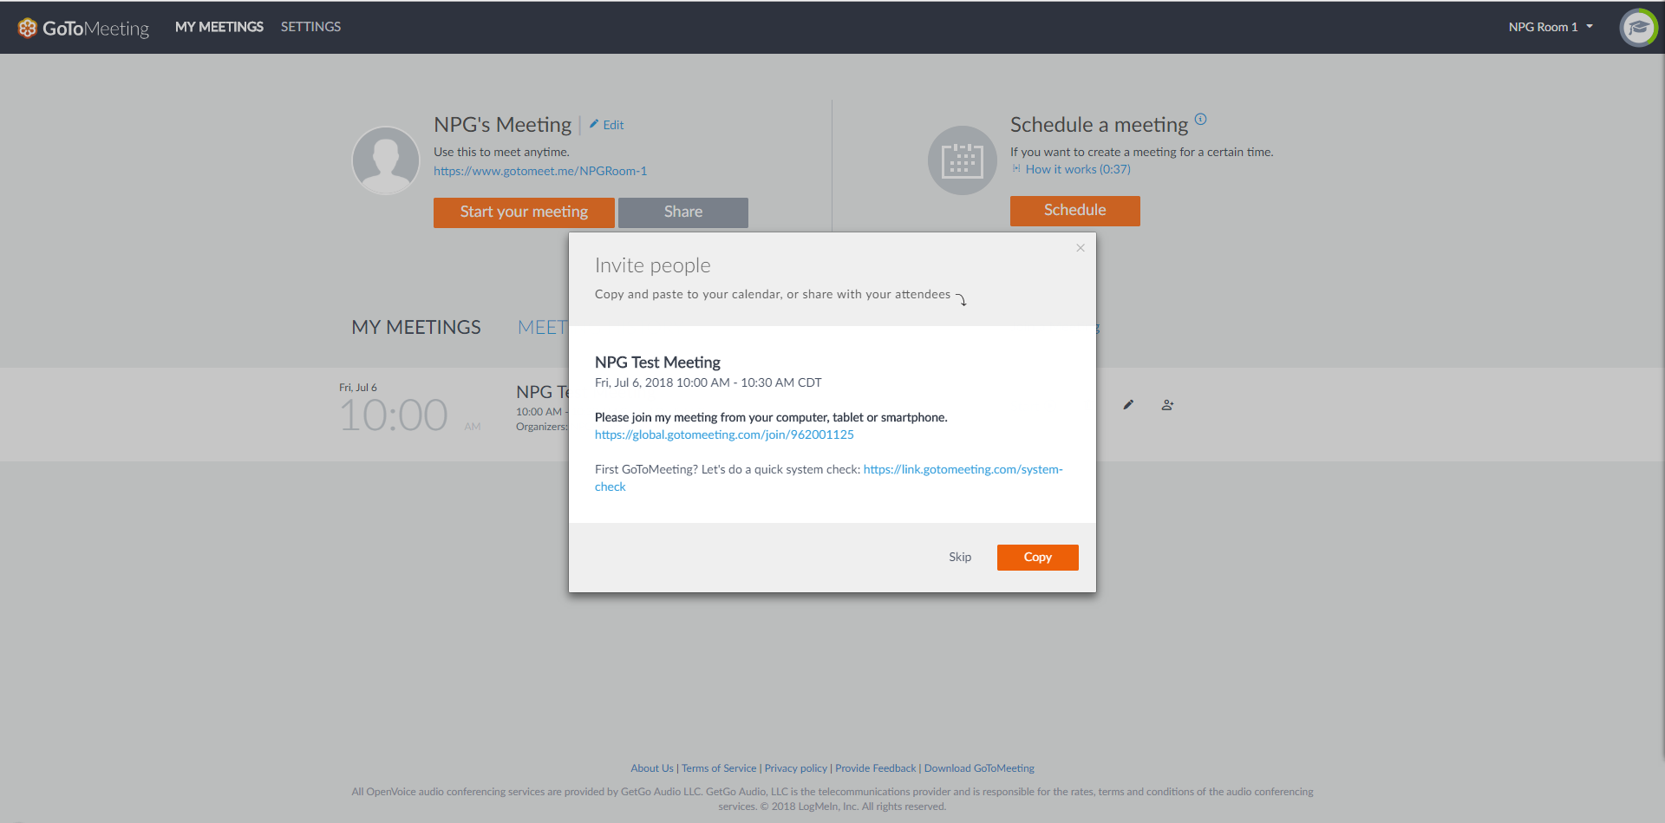Click the calendar schedule icon

(963, 160)
